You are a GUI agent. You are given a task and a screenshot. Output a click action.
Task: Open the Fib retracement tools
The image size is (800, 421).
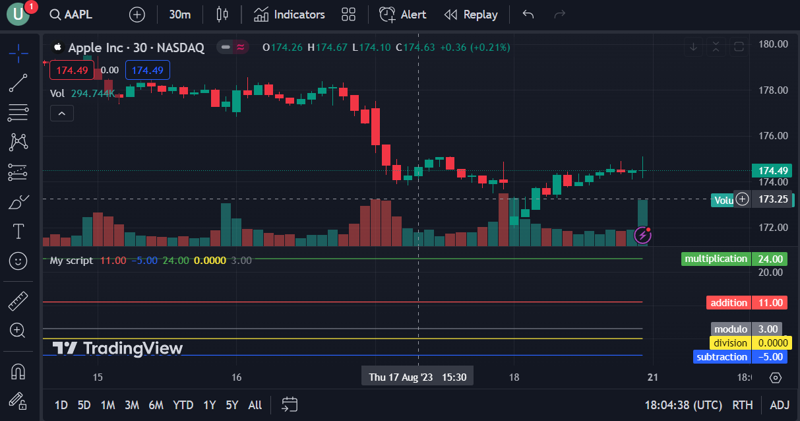click(x=18, y=113)
